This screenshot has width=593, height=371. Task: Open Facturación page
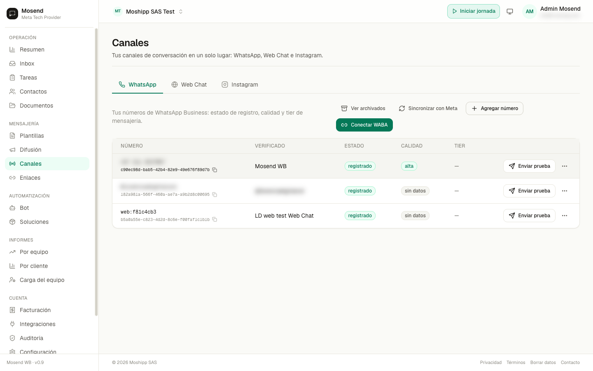click(47, 310)
